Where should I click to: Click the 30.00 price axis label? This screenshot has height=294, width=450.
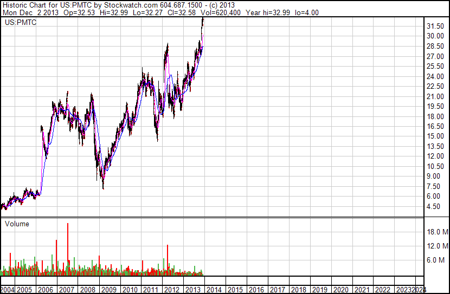pyautogui.click(x=435, y=36)
